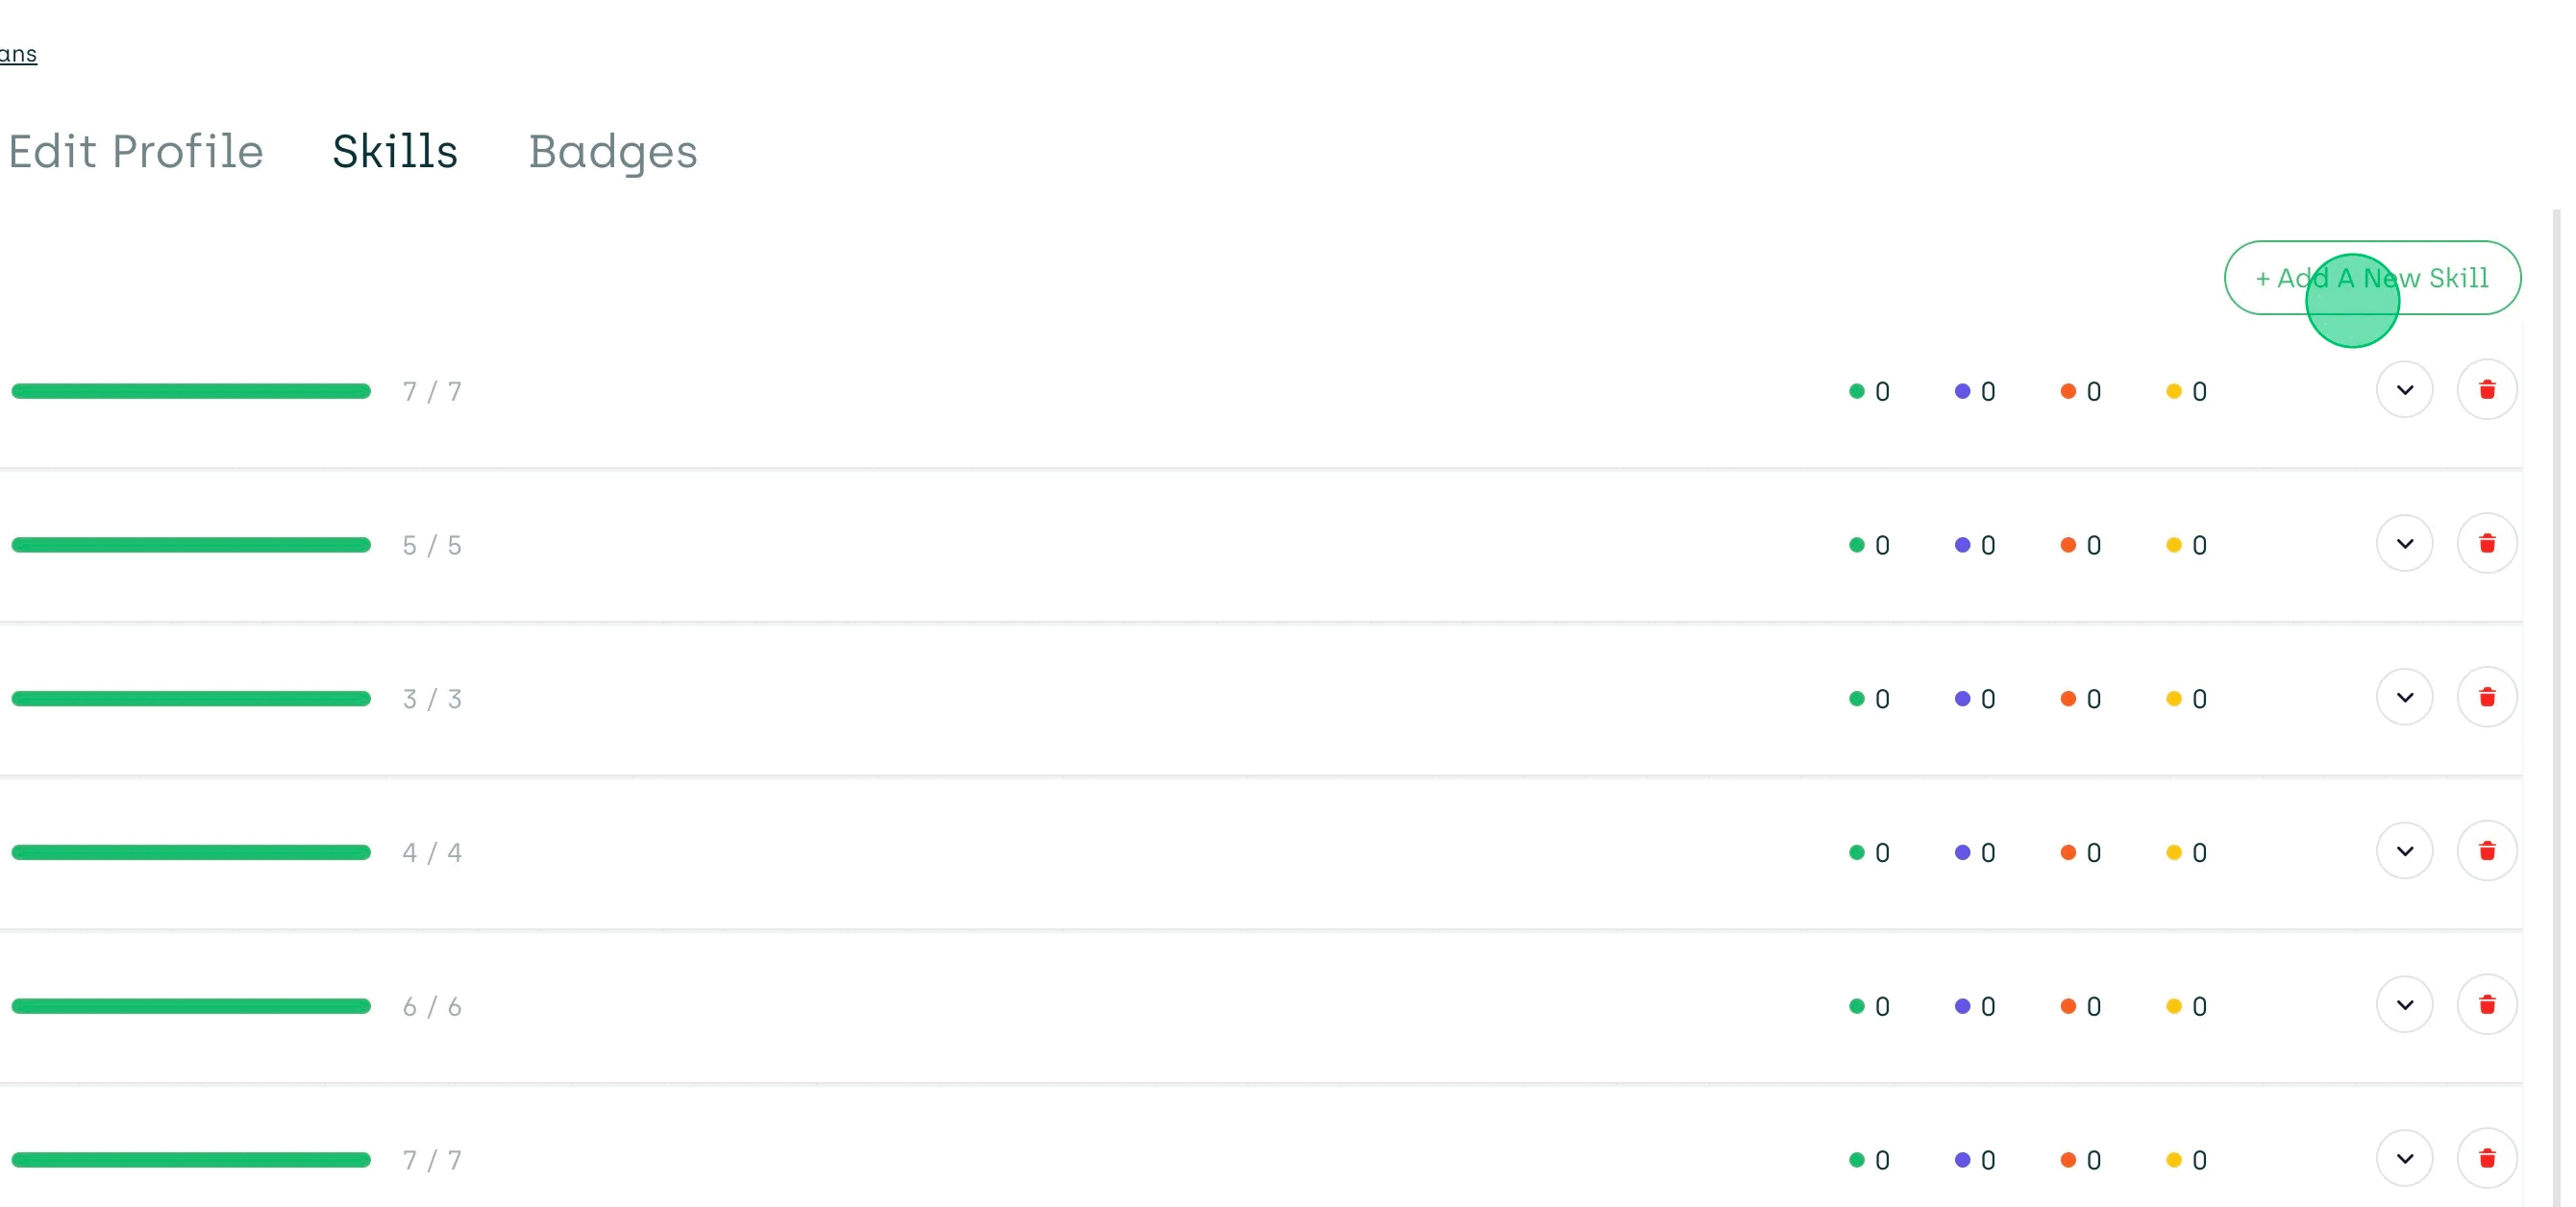Expand the 4/4 skill row chevron
This screenshot has height=1207, width=2576.
click(x=2404, y=850)
